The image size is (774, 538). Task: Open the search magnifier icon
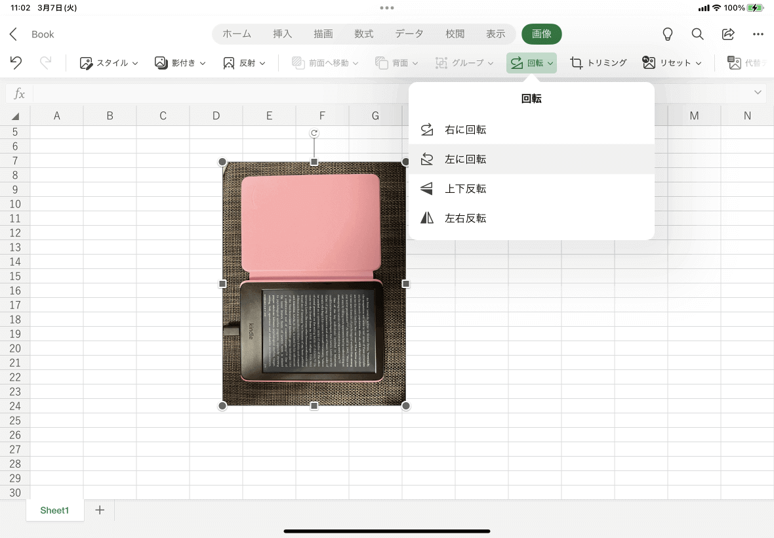coord(697,34)
